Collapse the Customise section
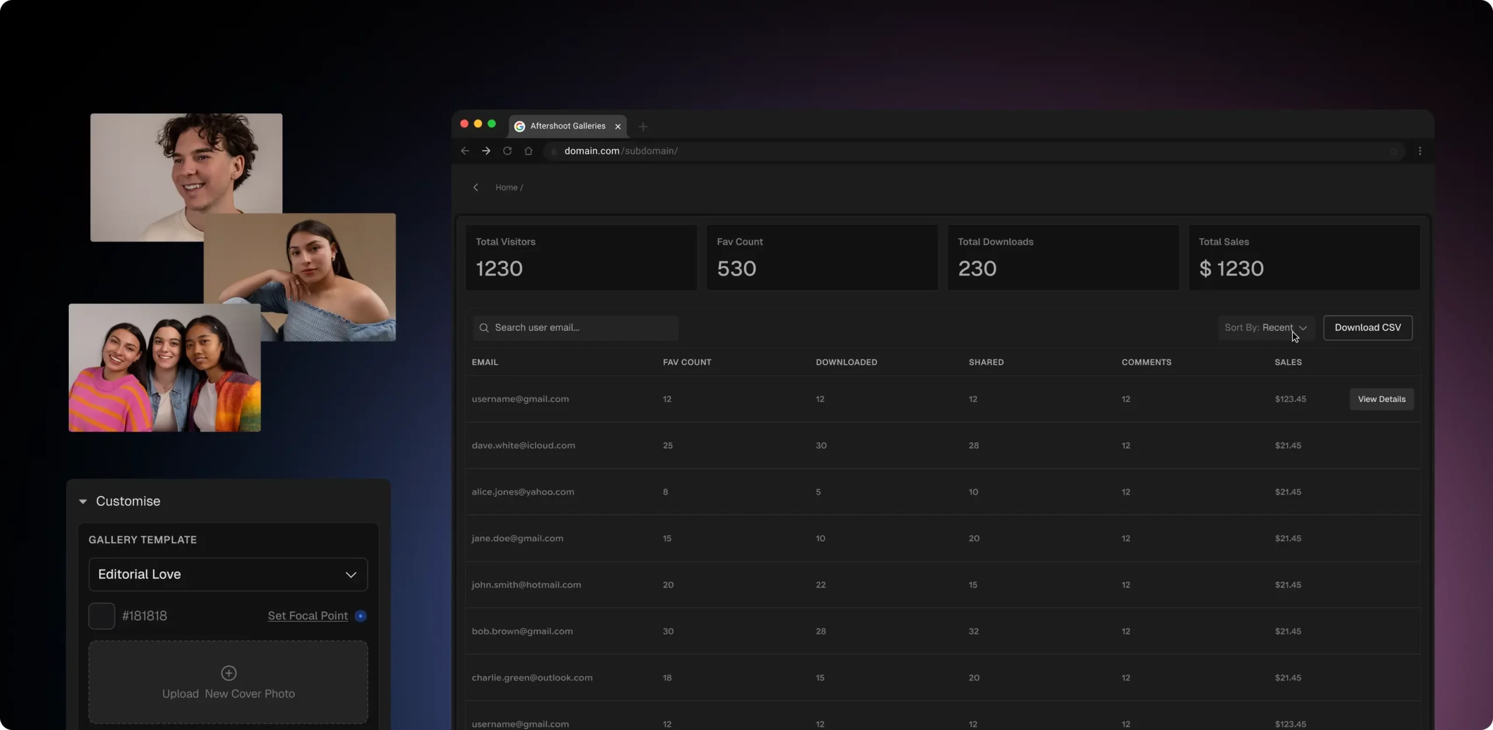Image resolution: width=1493 pixels, height=730 pixels. (83, 501)
